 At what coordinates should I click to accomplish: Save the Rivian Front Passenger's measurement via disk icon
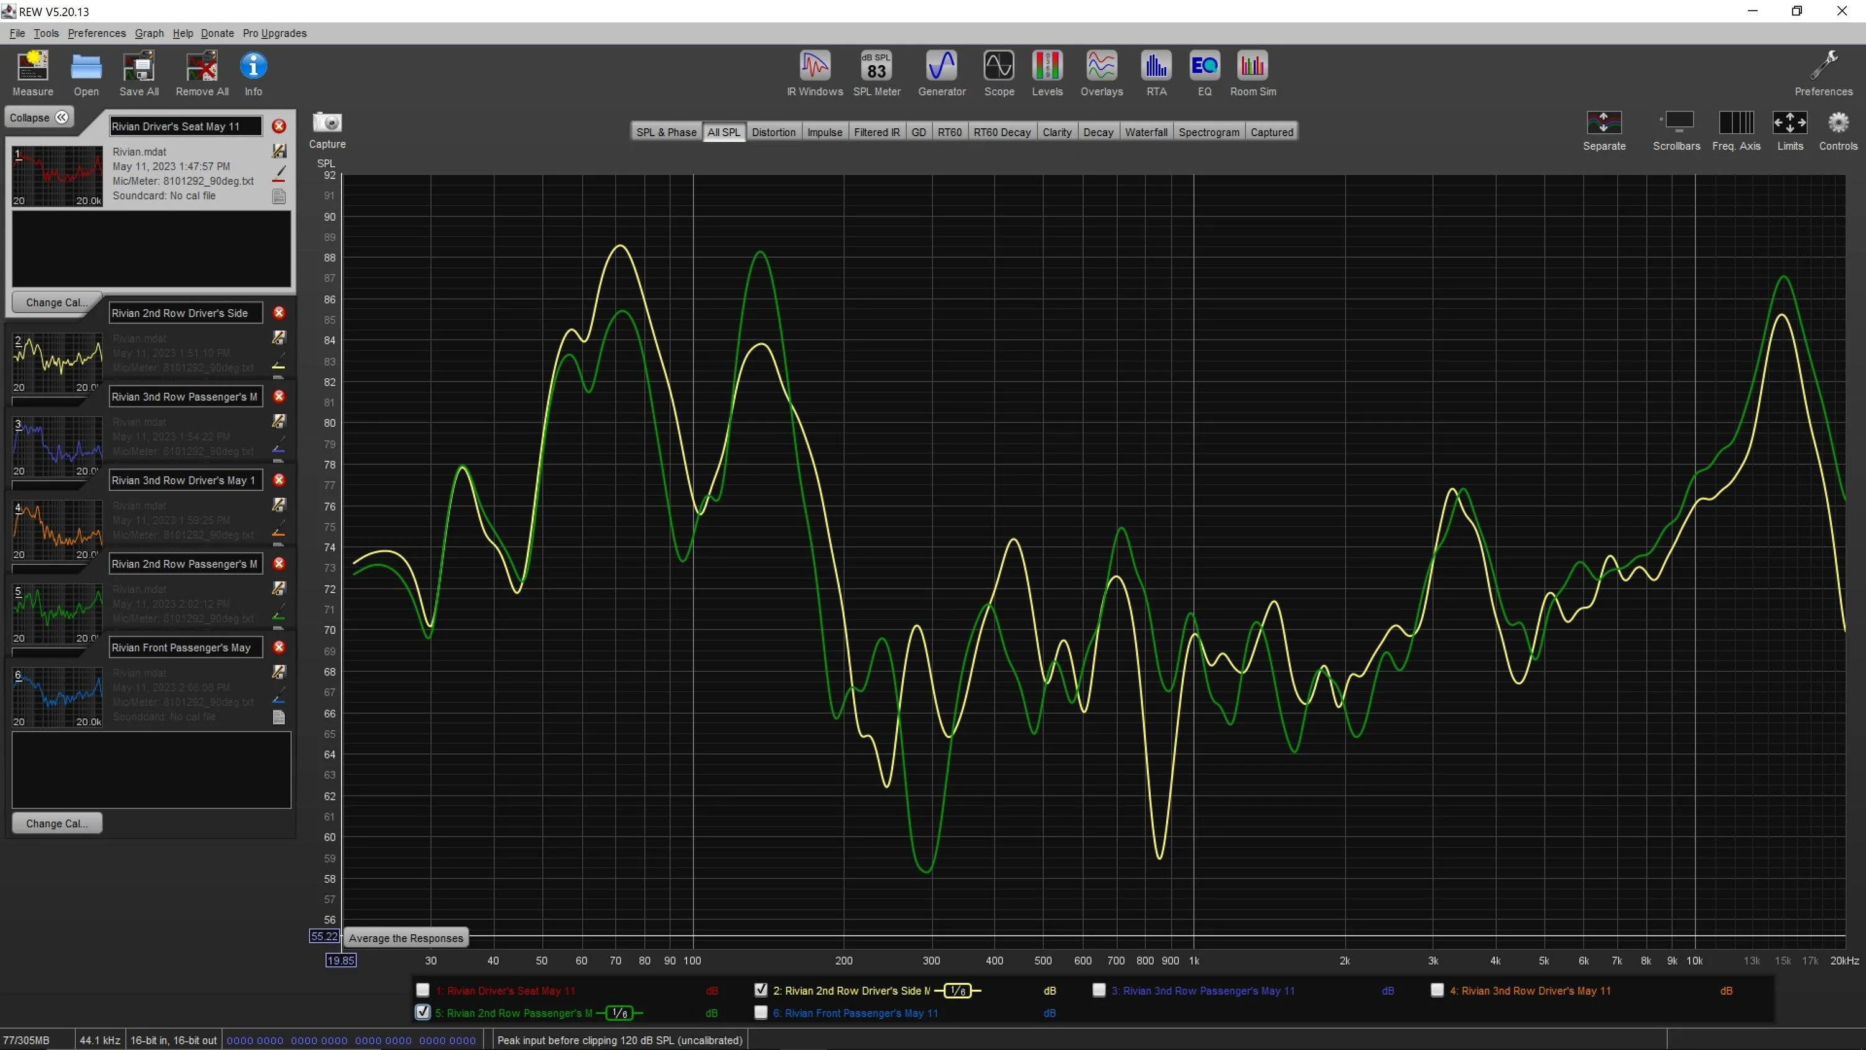(279, 672)
